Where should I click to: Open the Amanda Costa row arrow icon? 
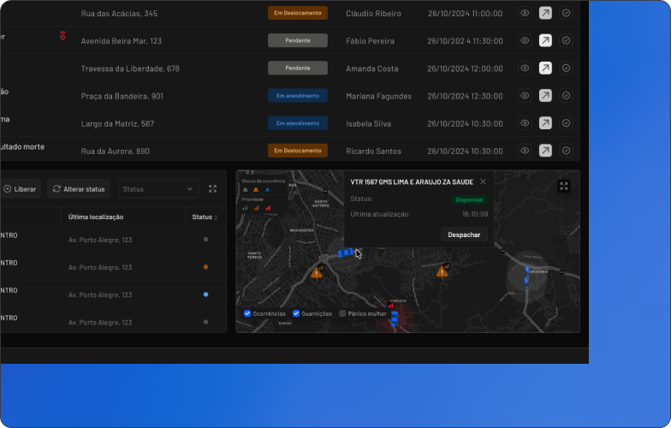[545, 68]
